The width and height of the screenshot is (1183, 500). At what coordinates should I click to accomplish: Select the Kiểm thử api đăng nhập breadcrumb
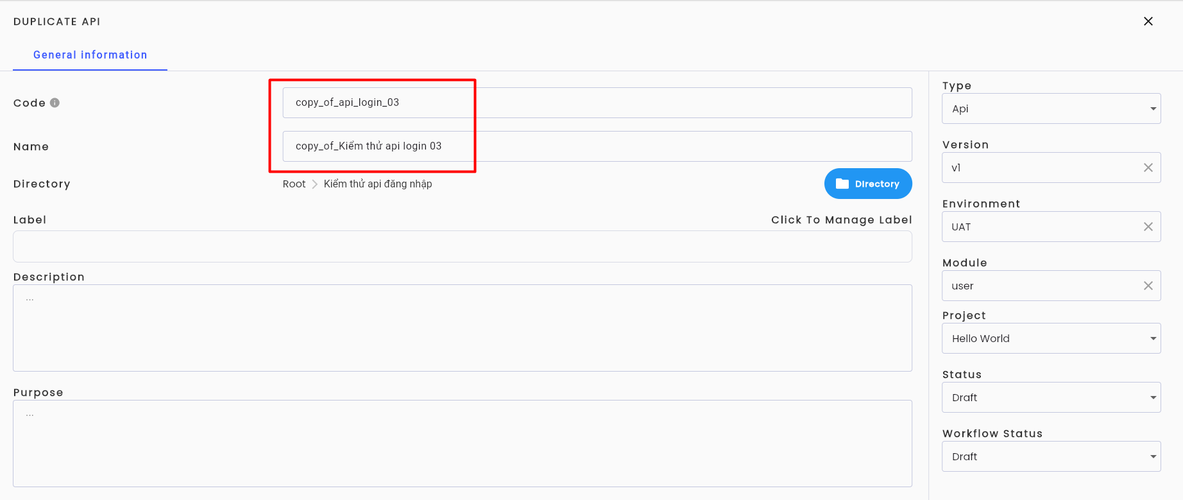[378, 184]
